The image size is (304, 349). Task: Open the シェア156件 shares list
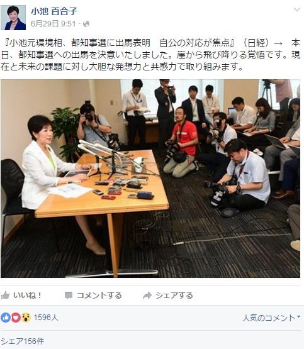coord(22,341)
